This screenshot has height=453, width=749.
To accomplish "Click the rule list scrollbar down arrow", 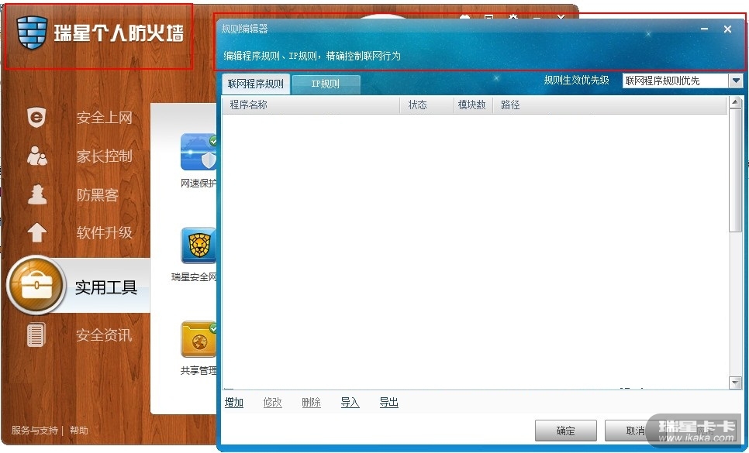I will coord(735,383).
